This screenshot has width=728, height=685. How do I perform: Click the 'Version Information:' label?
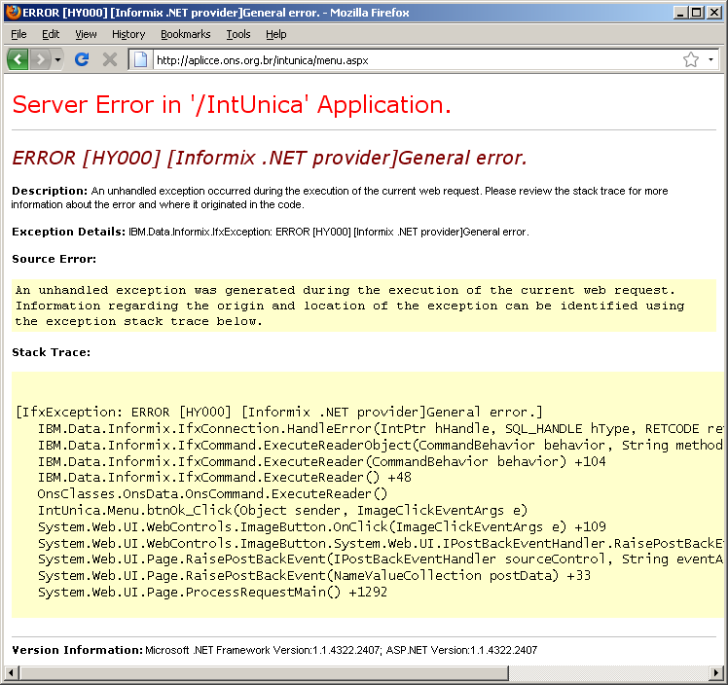click(78, 650)
